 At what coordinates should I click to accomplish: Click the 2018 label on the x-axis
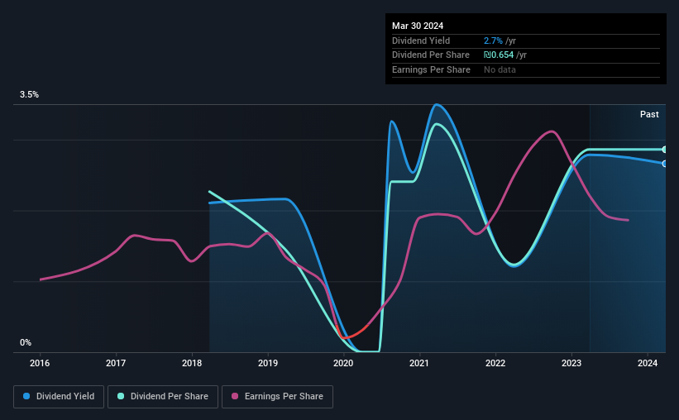(192, 363)
